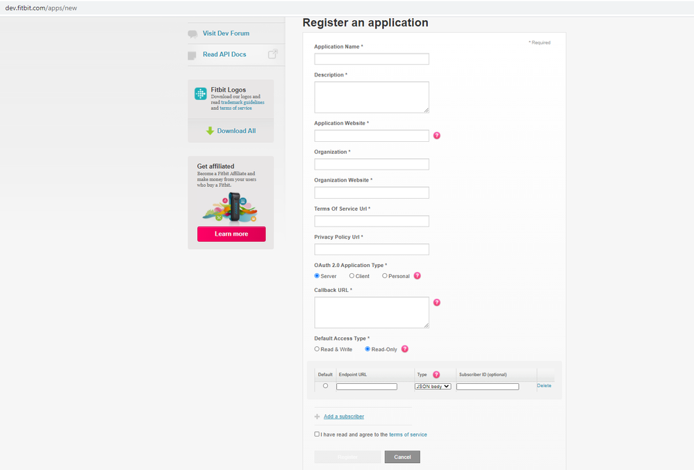Screen dimensions: 694x470
Task: Select the default subscriber radio button
Action: coord(325,386)
